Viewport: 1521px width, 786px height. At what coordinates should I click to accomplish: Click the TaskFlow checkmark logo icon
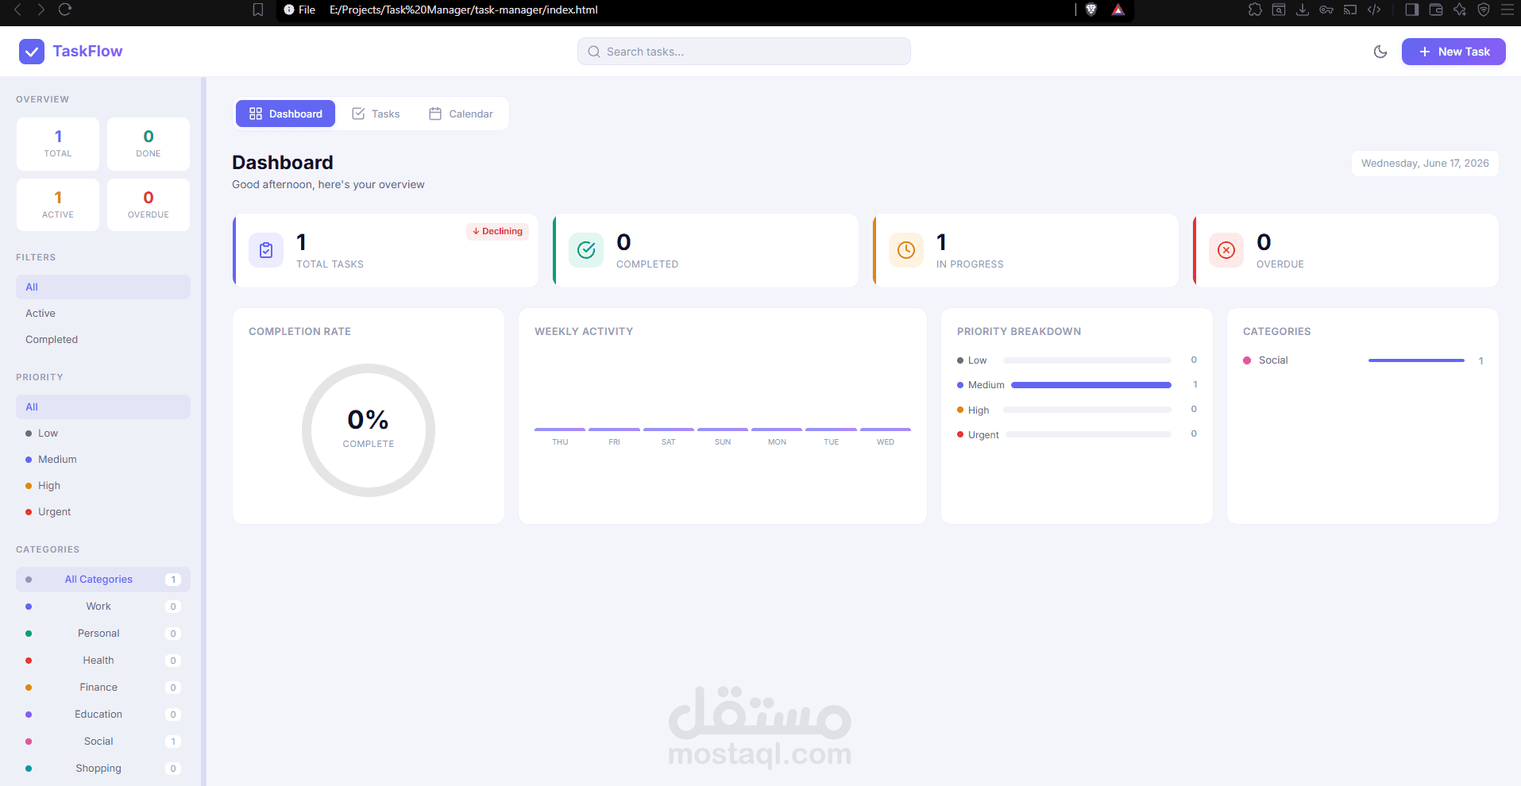32,52
